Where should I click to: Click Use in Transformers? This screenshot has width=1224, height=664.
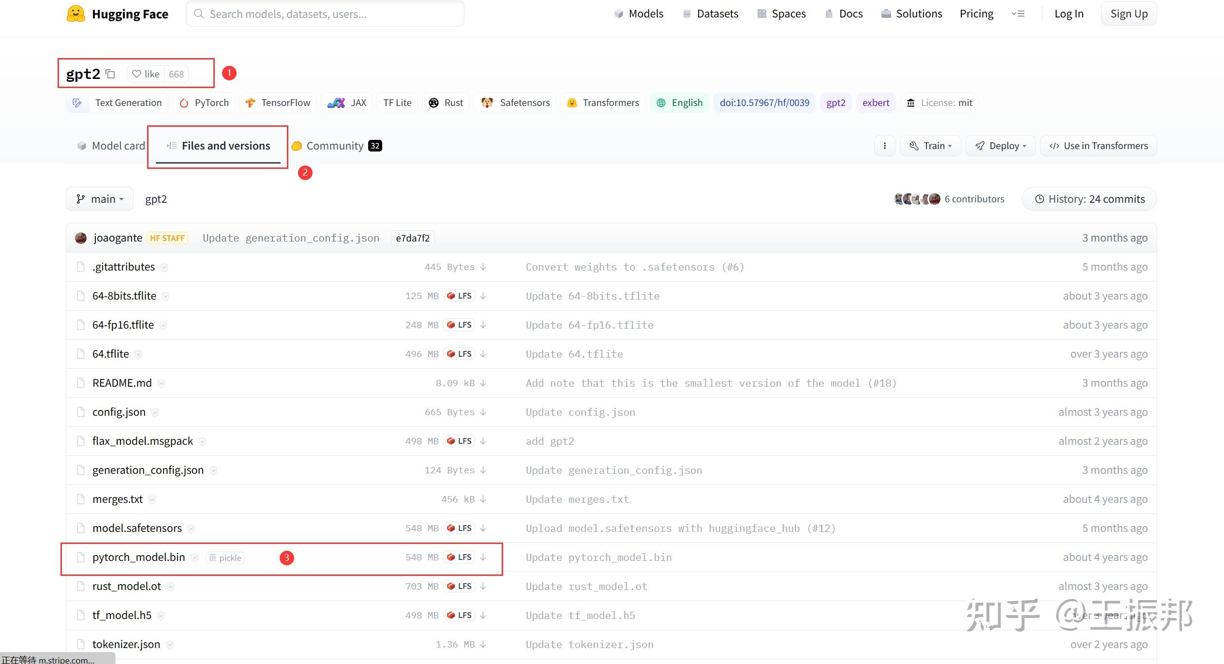click(x=1098, y=145)
